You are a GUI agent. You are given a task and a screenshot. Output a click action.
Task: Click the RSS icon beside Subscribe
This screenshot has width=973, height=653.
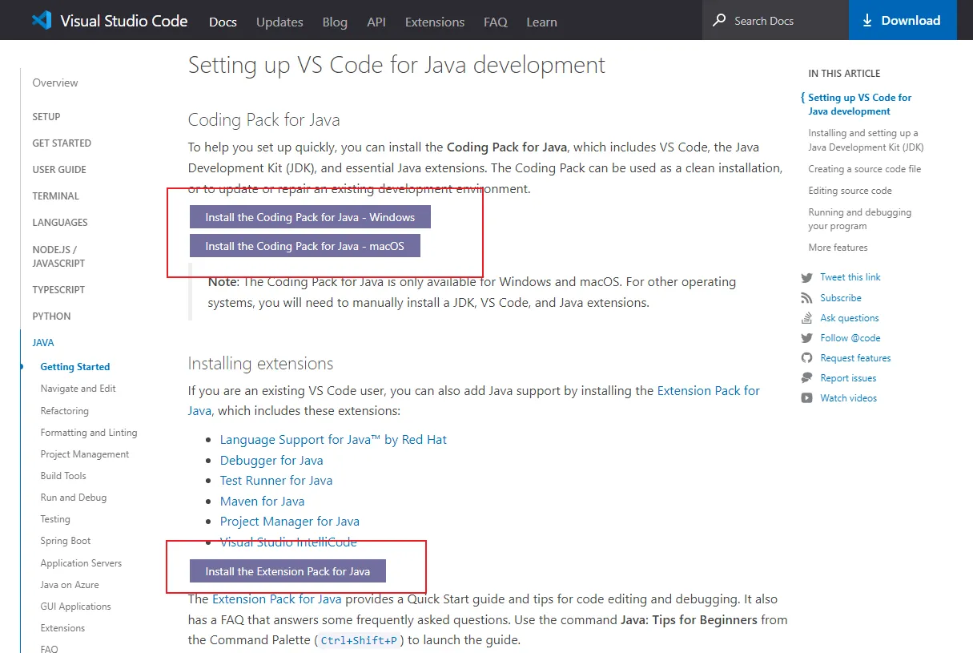(x=806, y=298)
